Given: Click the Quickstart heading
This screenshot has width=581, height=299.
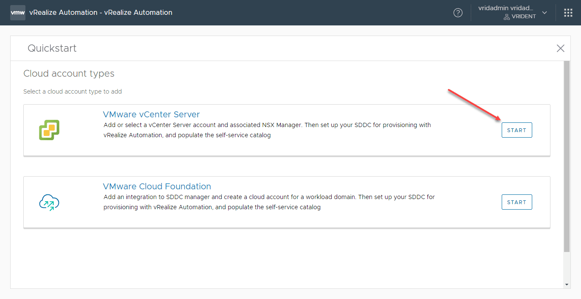Looking at the screenshot, I should (x=52, y=48).
